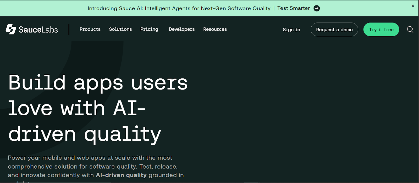
Task: Click the Sign in link
Action: click(291, 30)
